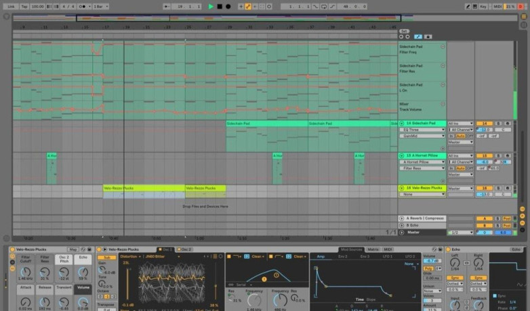
Task: Toggle the blue automation mode button
Action: pos(418,37)
